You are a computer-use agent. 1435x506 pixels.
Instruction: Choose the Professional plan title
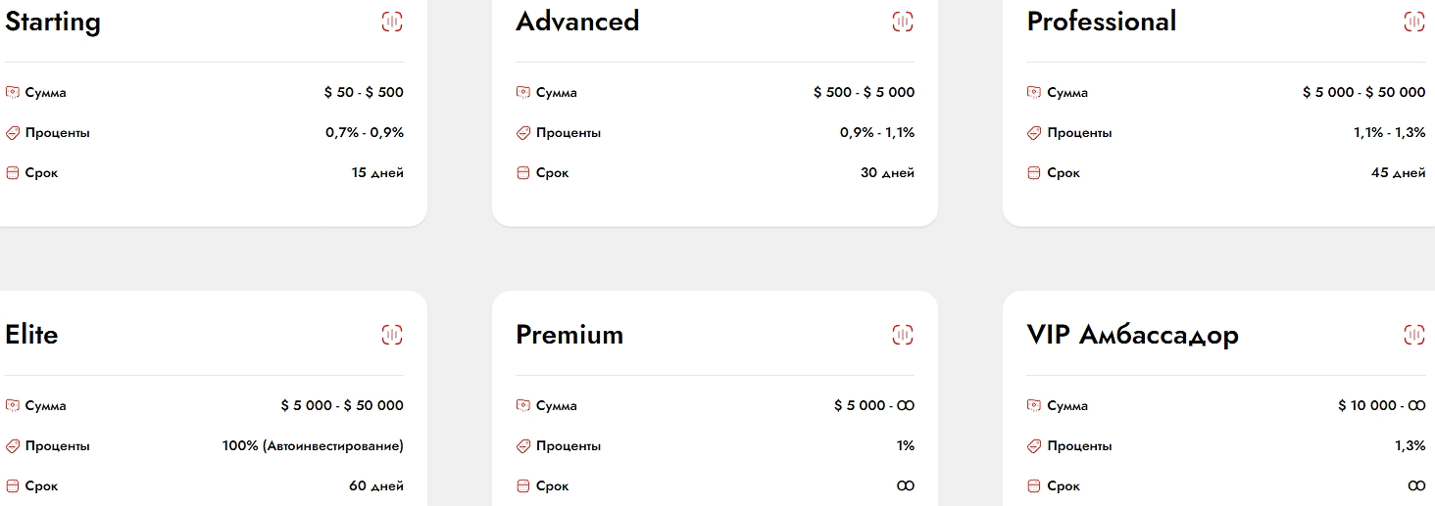coord(1102,22)
